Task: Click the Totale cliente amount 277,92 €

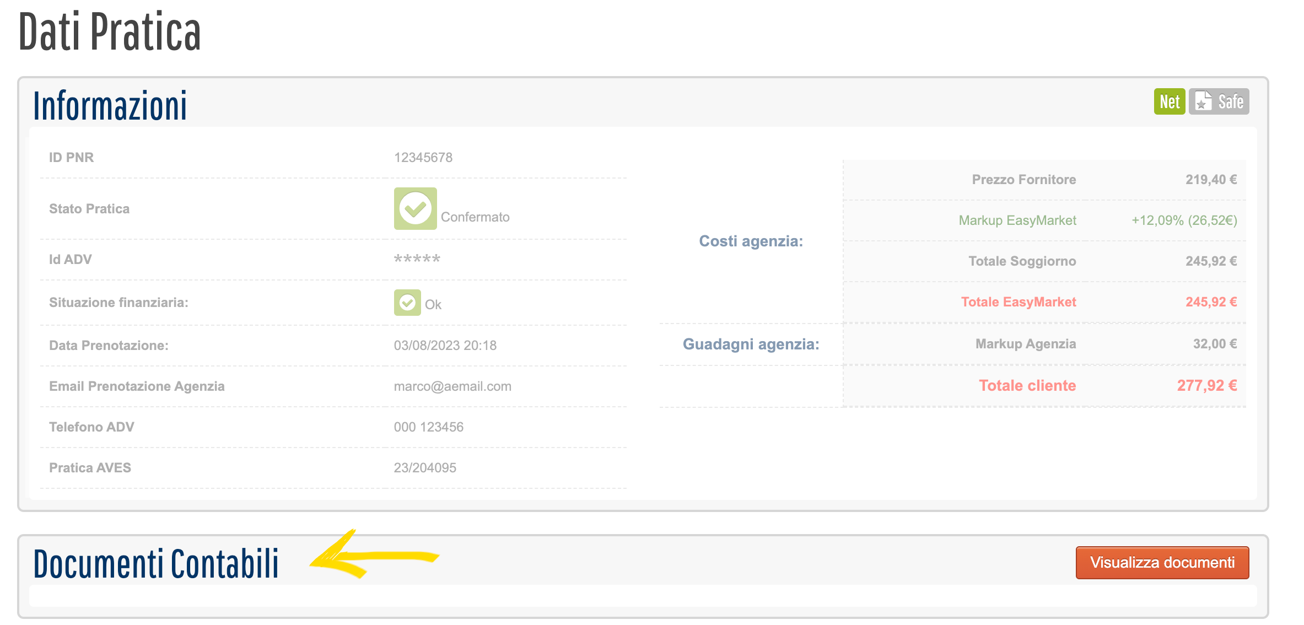Action: coord(1206,385)
